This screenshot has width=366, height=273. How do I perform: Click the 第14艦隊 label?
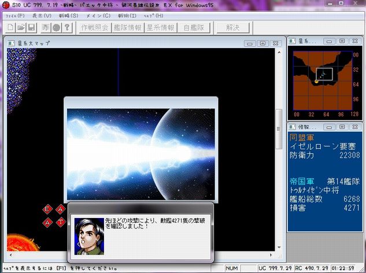[x=343, y=182]
